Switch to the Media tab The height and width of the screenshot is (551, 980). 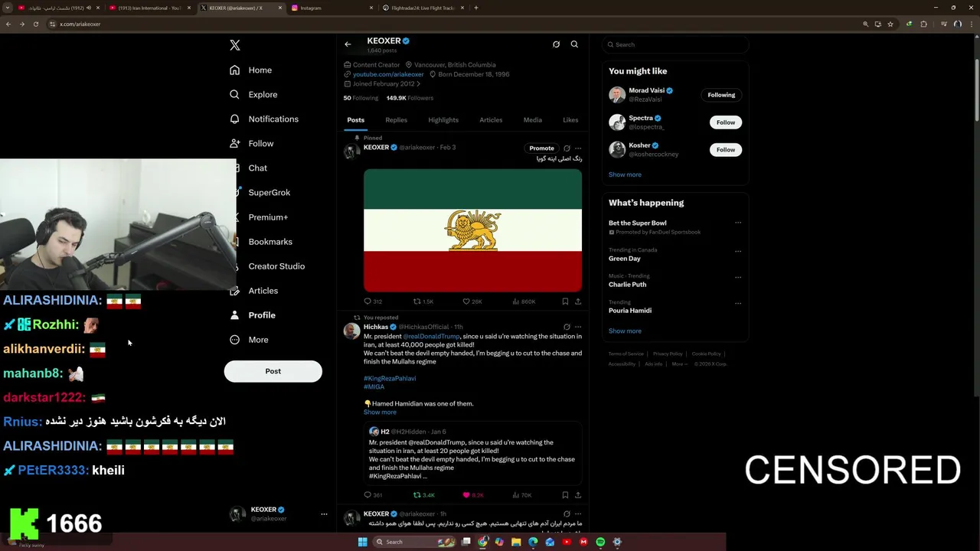[532, 119]
